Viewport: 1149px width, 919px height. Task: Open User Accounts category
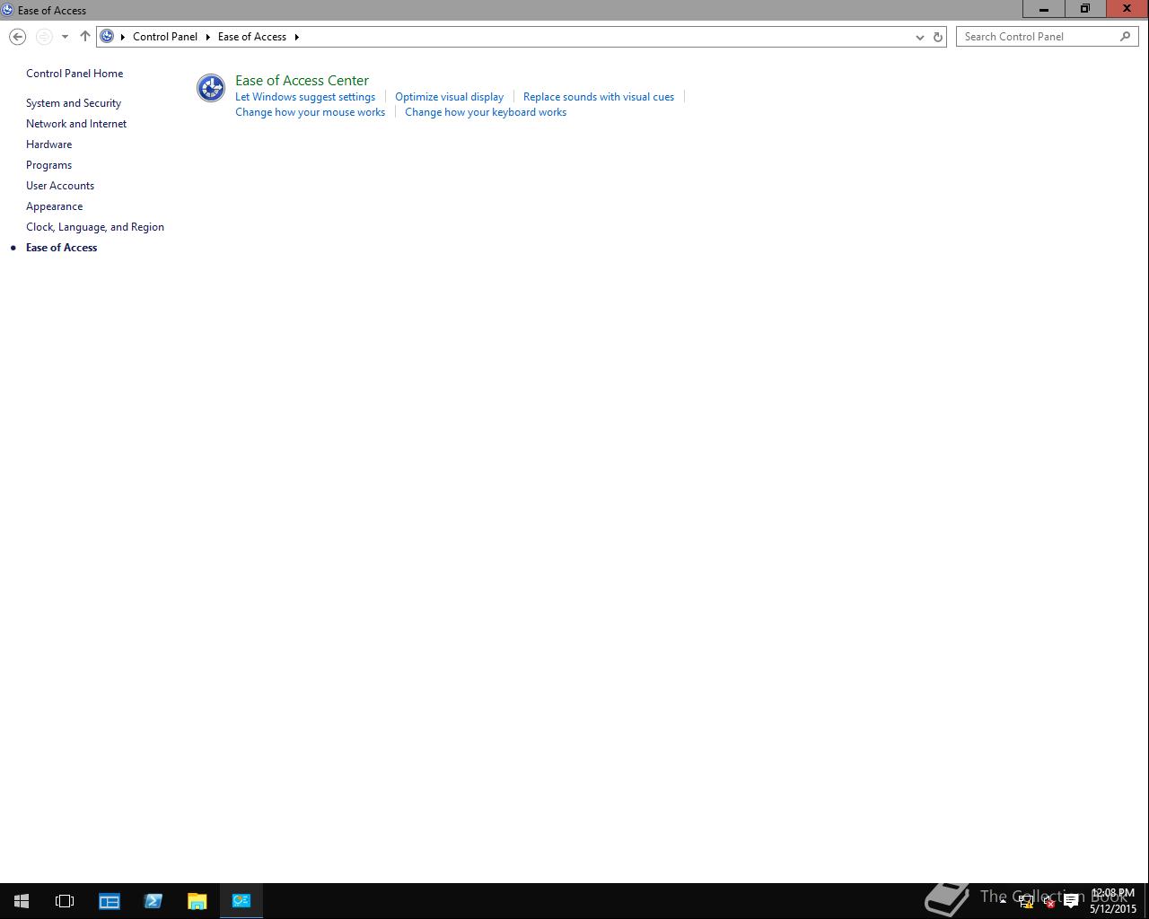60,186
